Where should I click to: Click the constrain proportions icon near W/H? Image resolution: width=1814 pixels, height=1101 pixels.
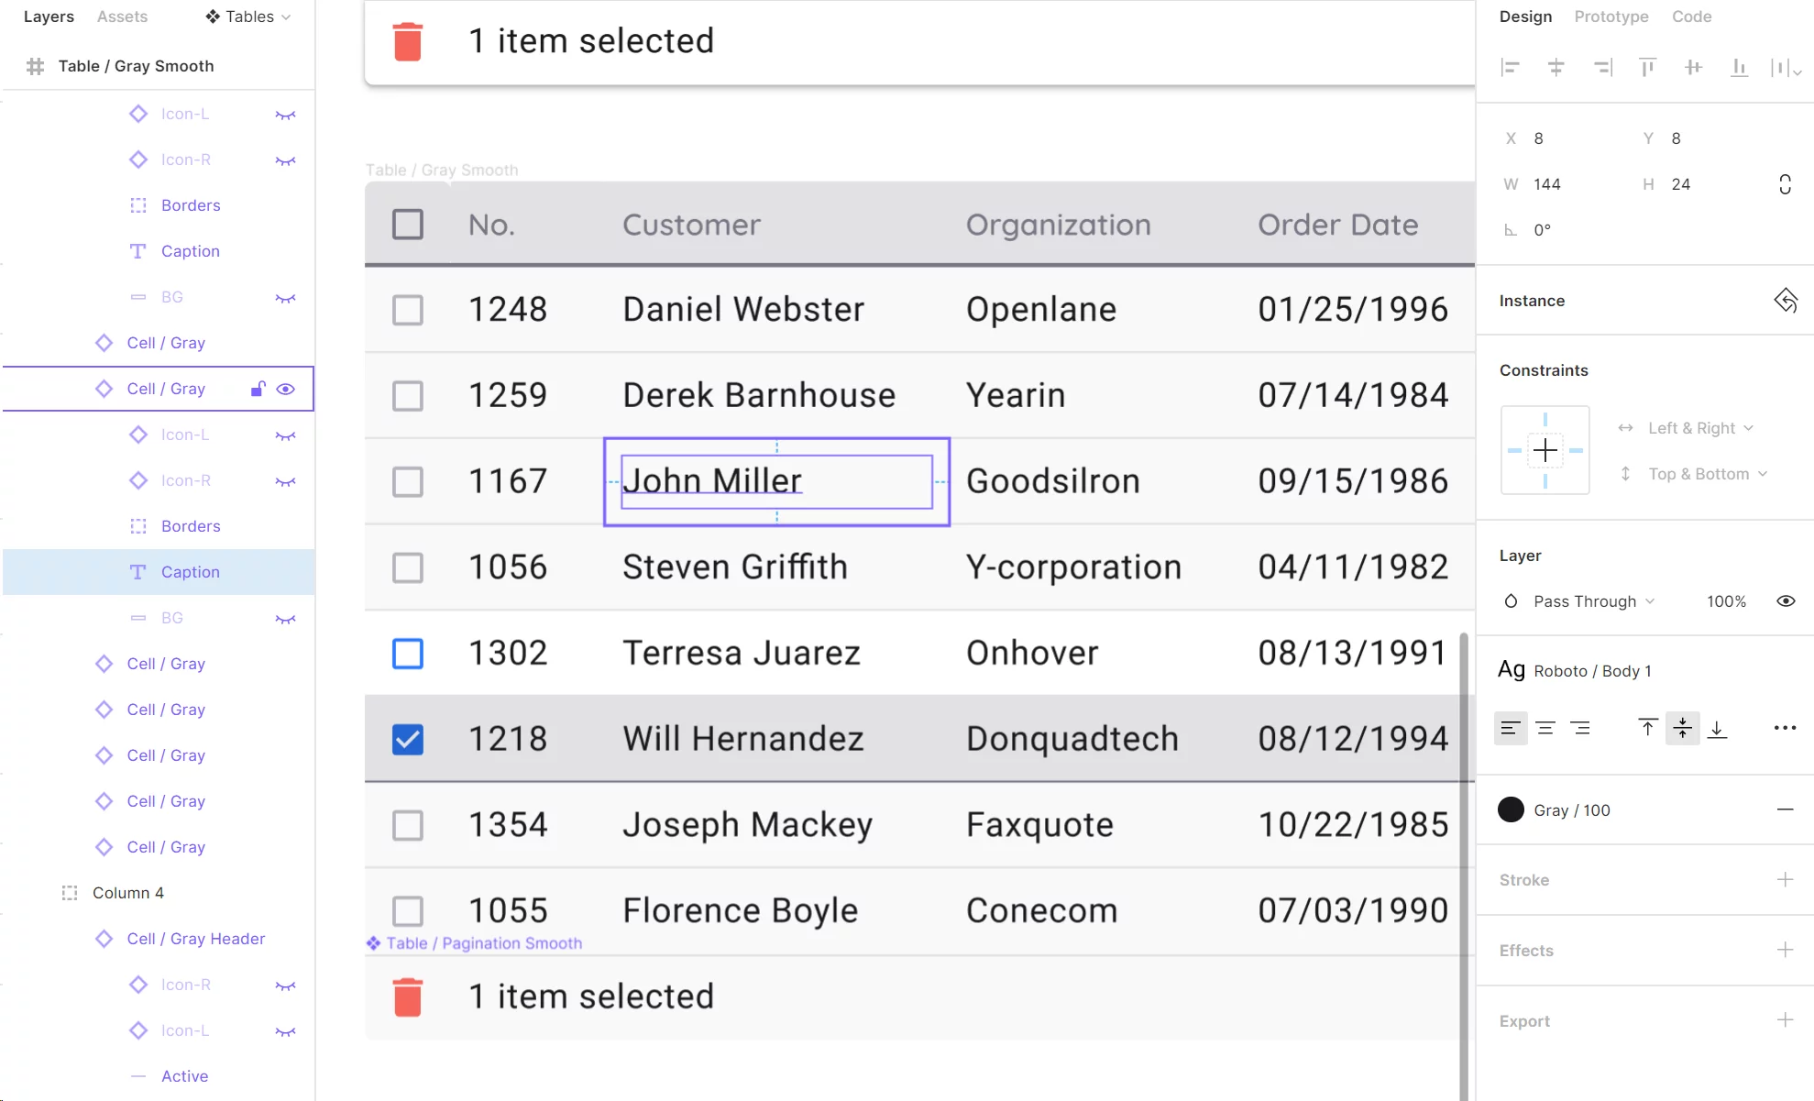(x=1784, y=183)
